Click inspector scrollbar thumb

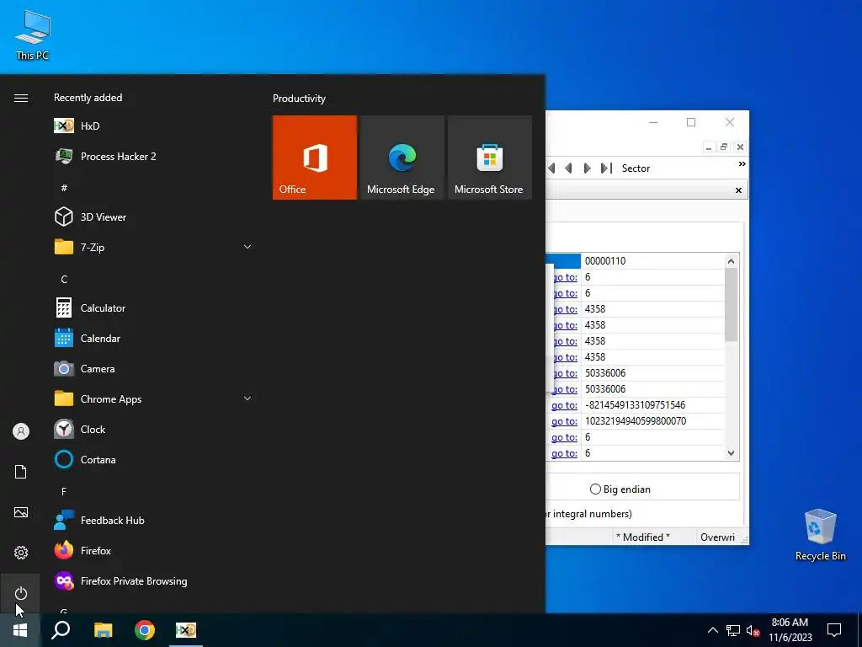point(731,304)
